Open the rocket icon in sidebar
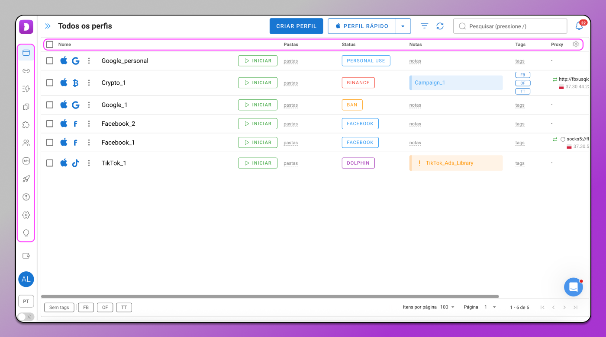Viewport: 606px width, 337px height. (x=26, y=179)
